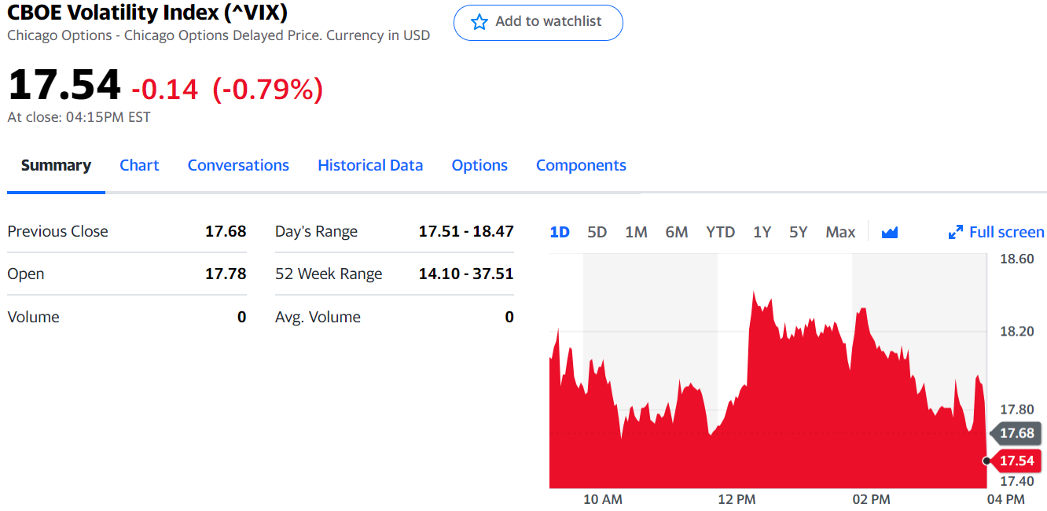This screenshot has width=1047, height=511.
Task: Click the Add to watchlist button
Action: coord(538,22)
